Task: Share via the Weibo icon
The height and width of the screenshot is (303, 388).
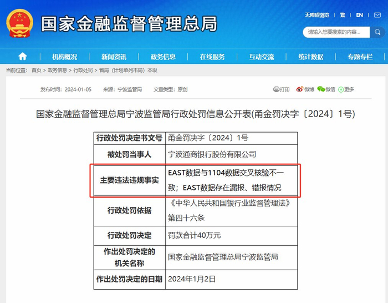Action: pyautogui.click(x=300, y=89)
